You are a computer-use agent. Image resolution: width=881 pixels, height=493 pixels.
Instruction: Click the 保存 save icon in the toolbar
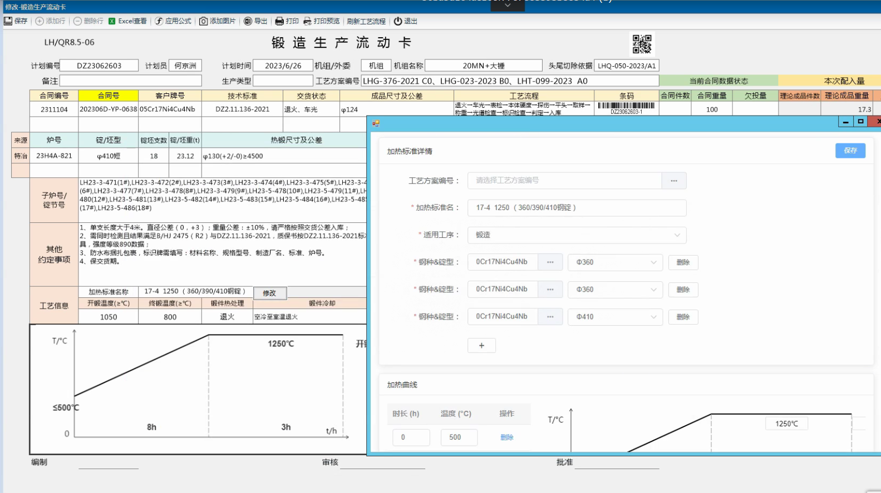coord(16,21)
